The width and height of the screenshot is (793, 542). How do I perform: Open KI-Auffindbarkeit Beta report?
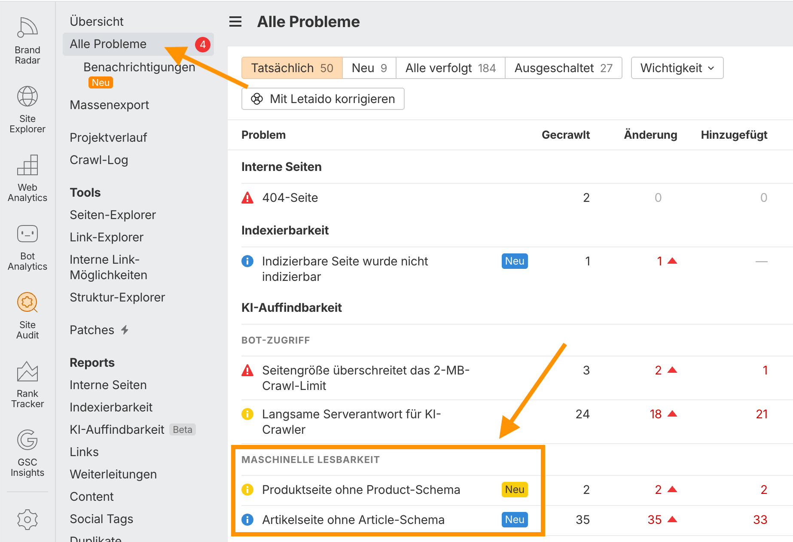tap(132, 429)
